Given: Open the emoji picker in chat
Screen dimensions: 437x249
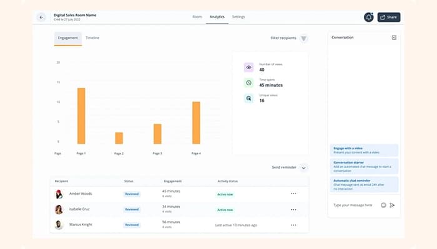Looking at the screenshot, I should point(383,205).
